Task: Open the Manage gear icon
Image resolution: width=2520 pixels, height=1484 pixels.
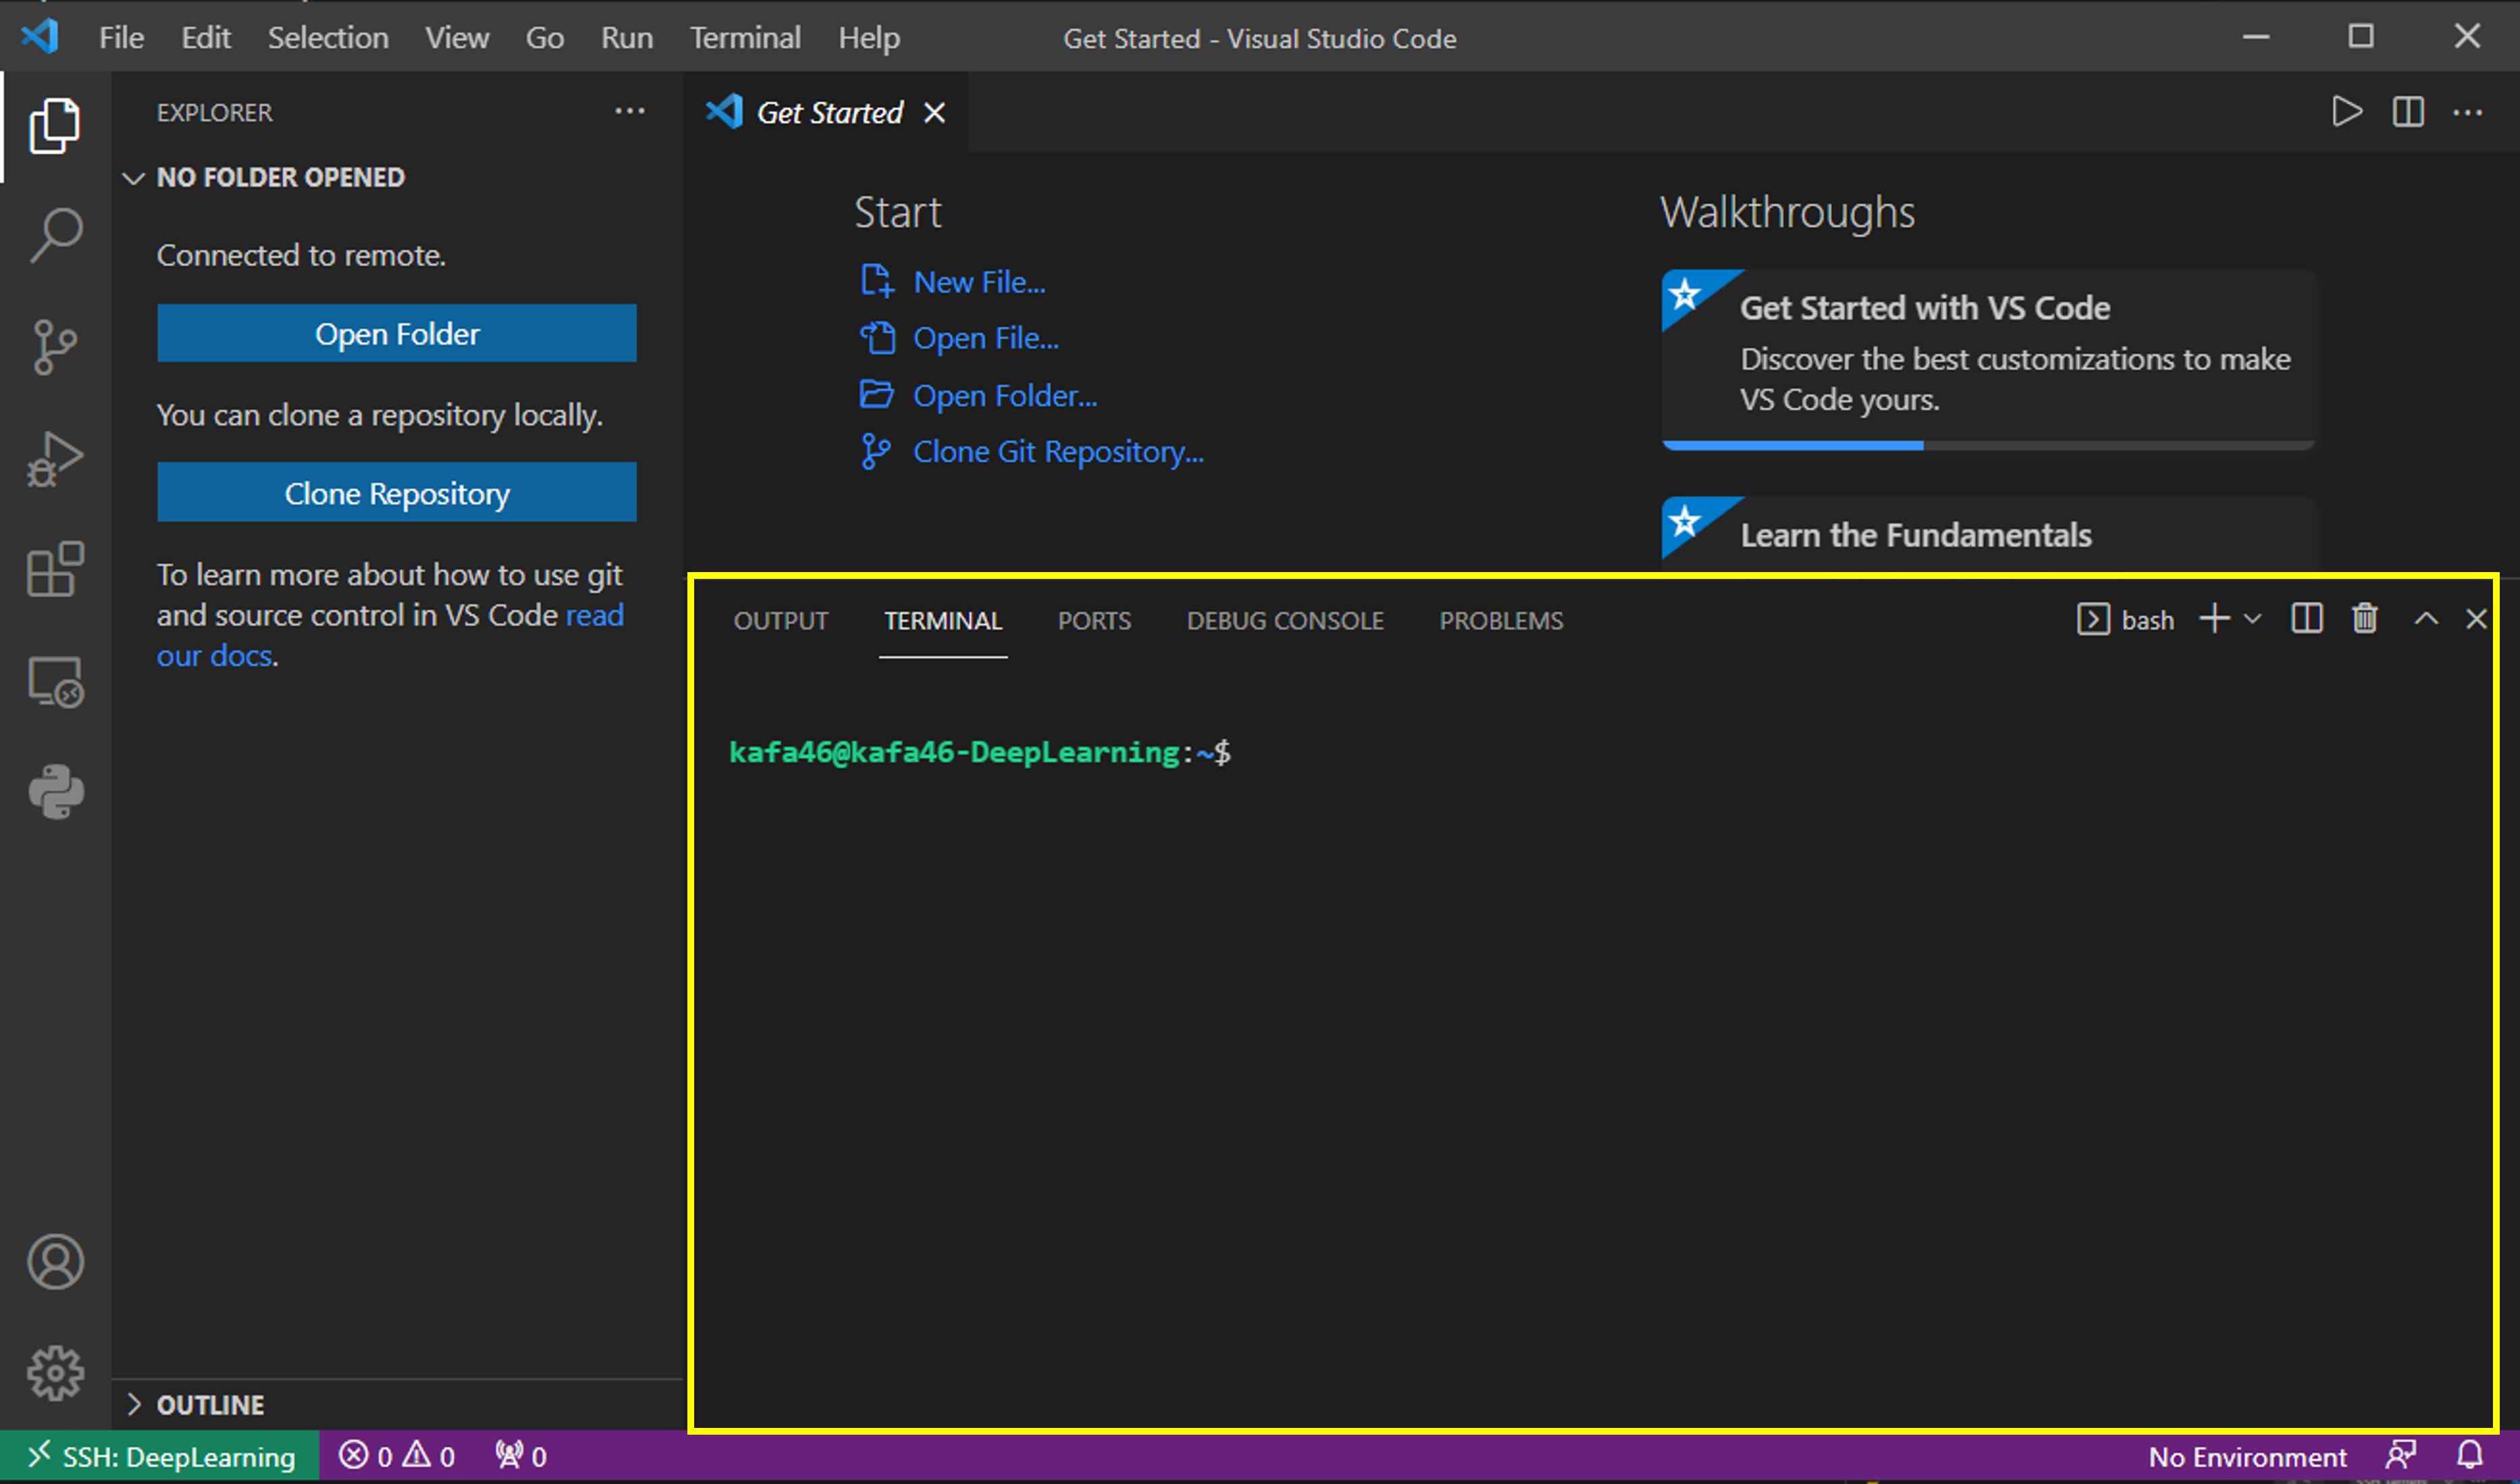Action: (55, 1373)
